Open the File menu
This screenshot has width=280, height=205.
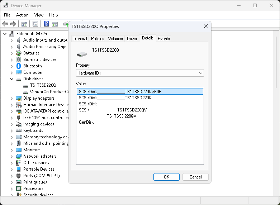tap(7, 15)
